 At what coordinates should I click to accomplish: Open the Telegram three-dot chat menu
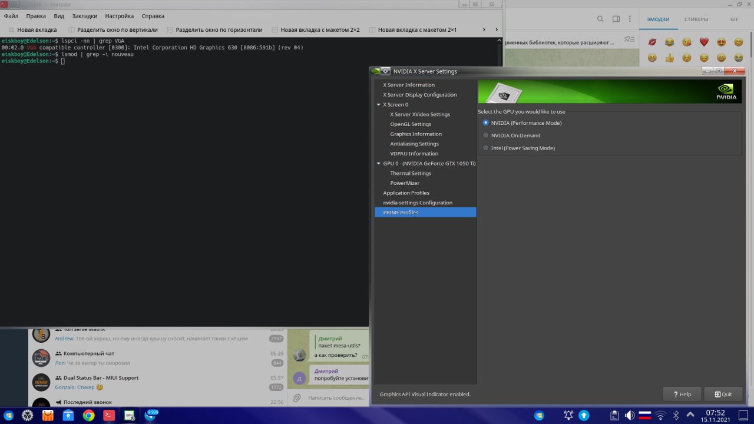pyautogui.click(x=630, y=19)
